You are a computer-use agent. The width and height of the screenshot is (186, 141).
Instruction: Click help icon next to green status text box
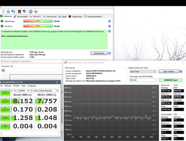[109, 31]
